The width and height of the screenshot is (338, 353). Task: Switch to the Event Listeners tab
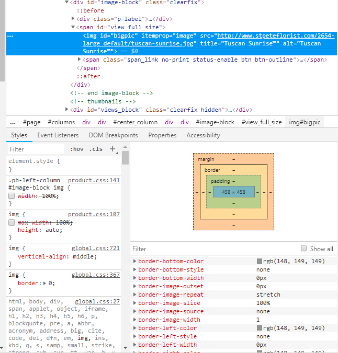(58, 135)
